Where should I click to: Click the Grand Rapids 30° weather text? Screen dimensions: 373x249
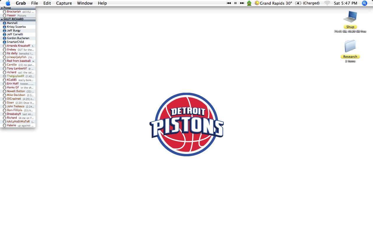(276, 3)
